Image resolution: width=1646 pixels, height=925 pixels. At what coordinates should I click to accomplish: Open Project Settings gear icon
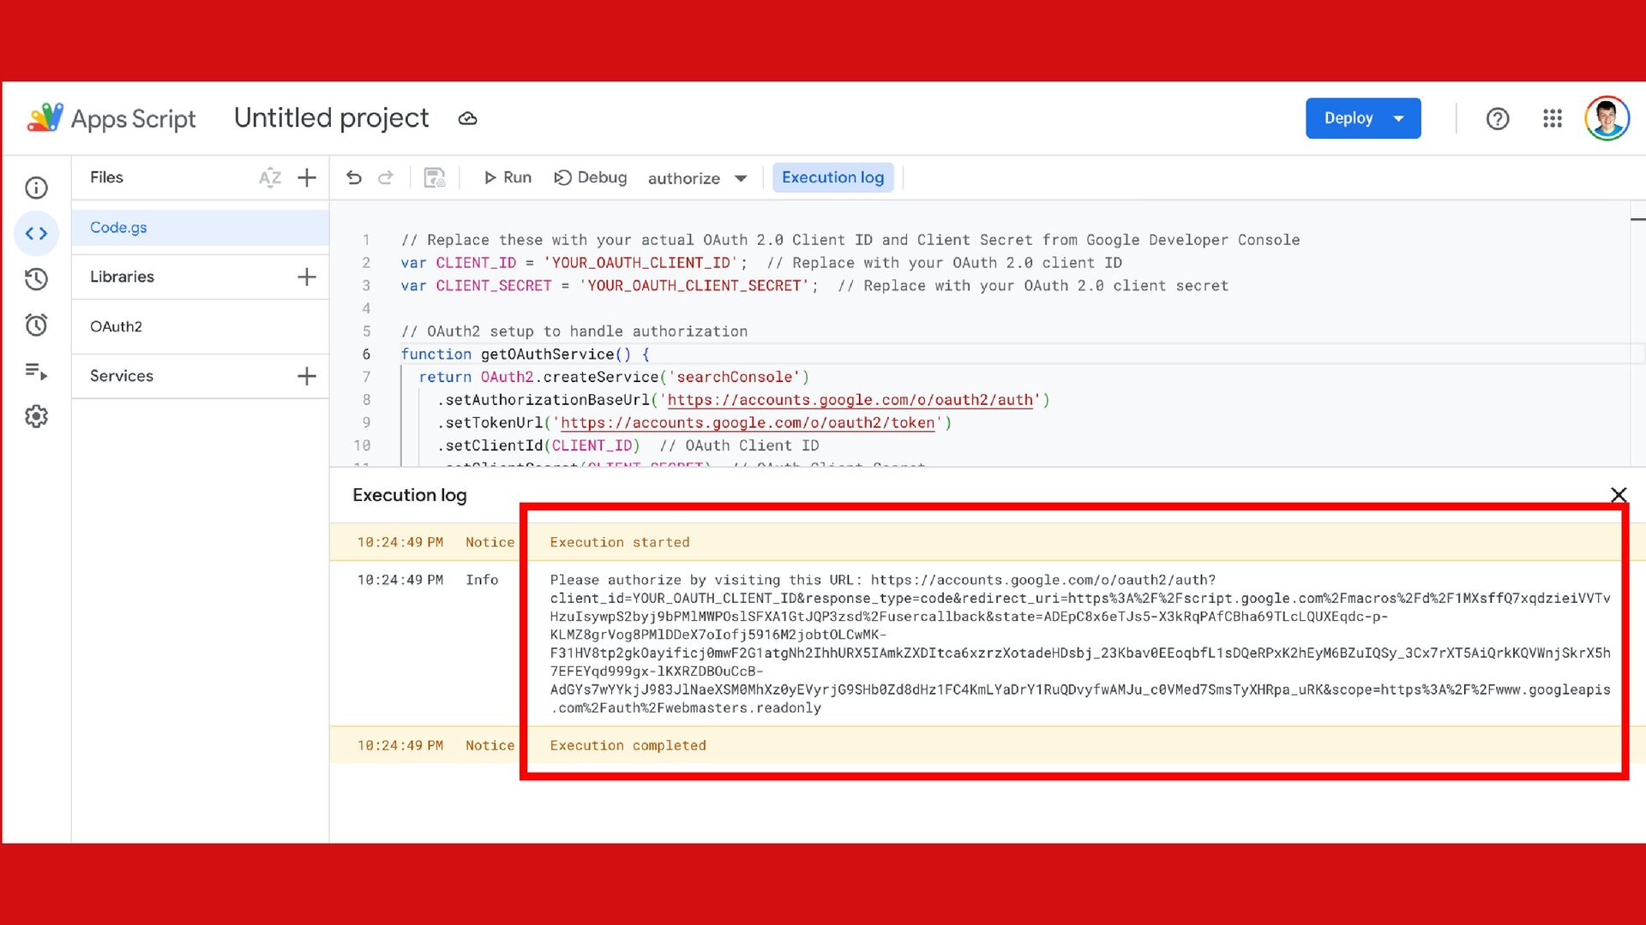(x=36, y=416)
